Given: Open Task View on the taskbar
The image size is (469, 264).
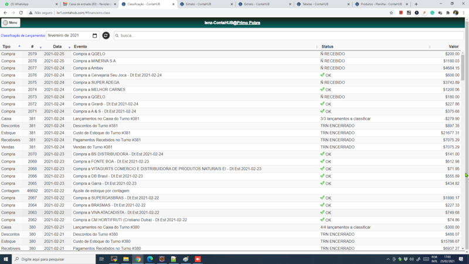Looking at the screenshot, I should 101,259.
